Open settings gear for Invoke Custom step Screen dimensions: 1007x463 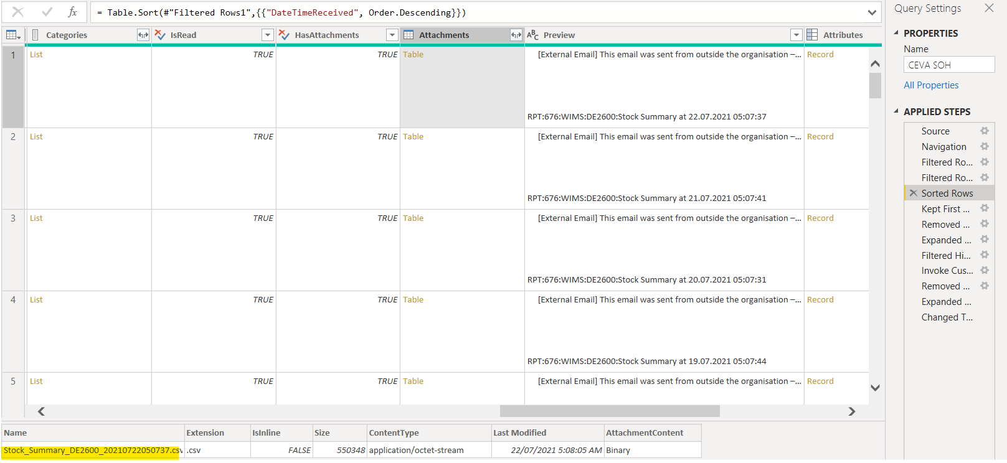pos(985,270)
